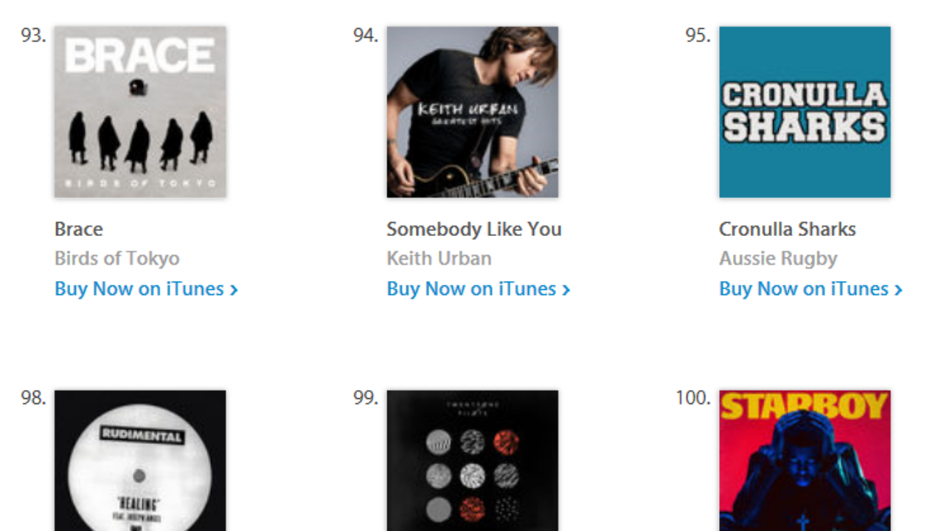Open the Brace album cover thumbnail

tap(140, 112)
